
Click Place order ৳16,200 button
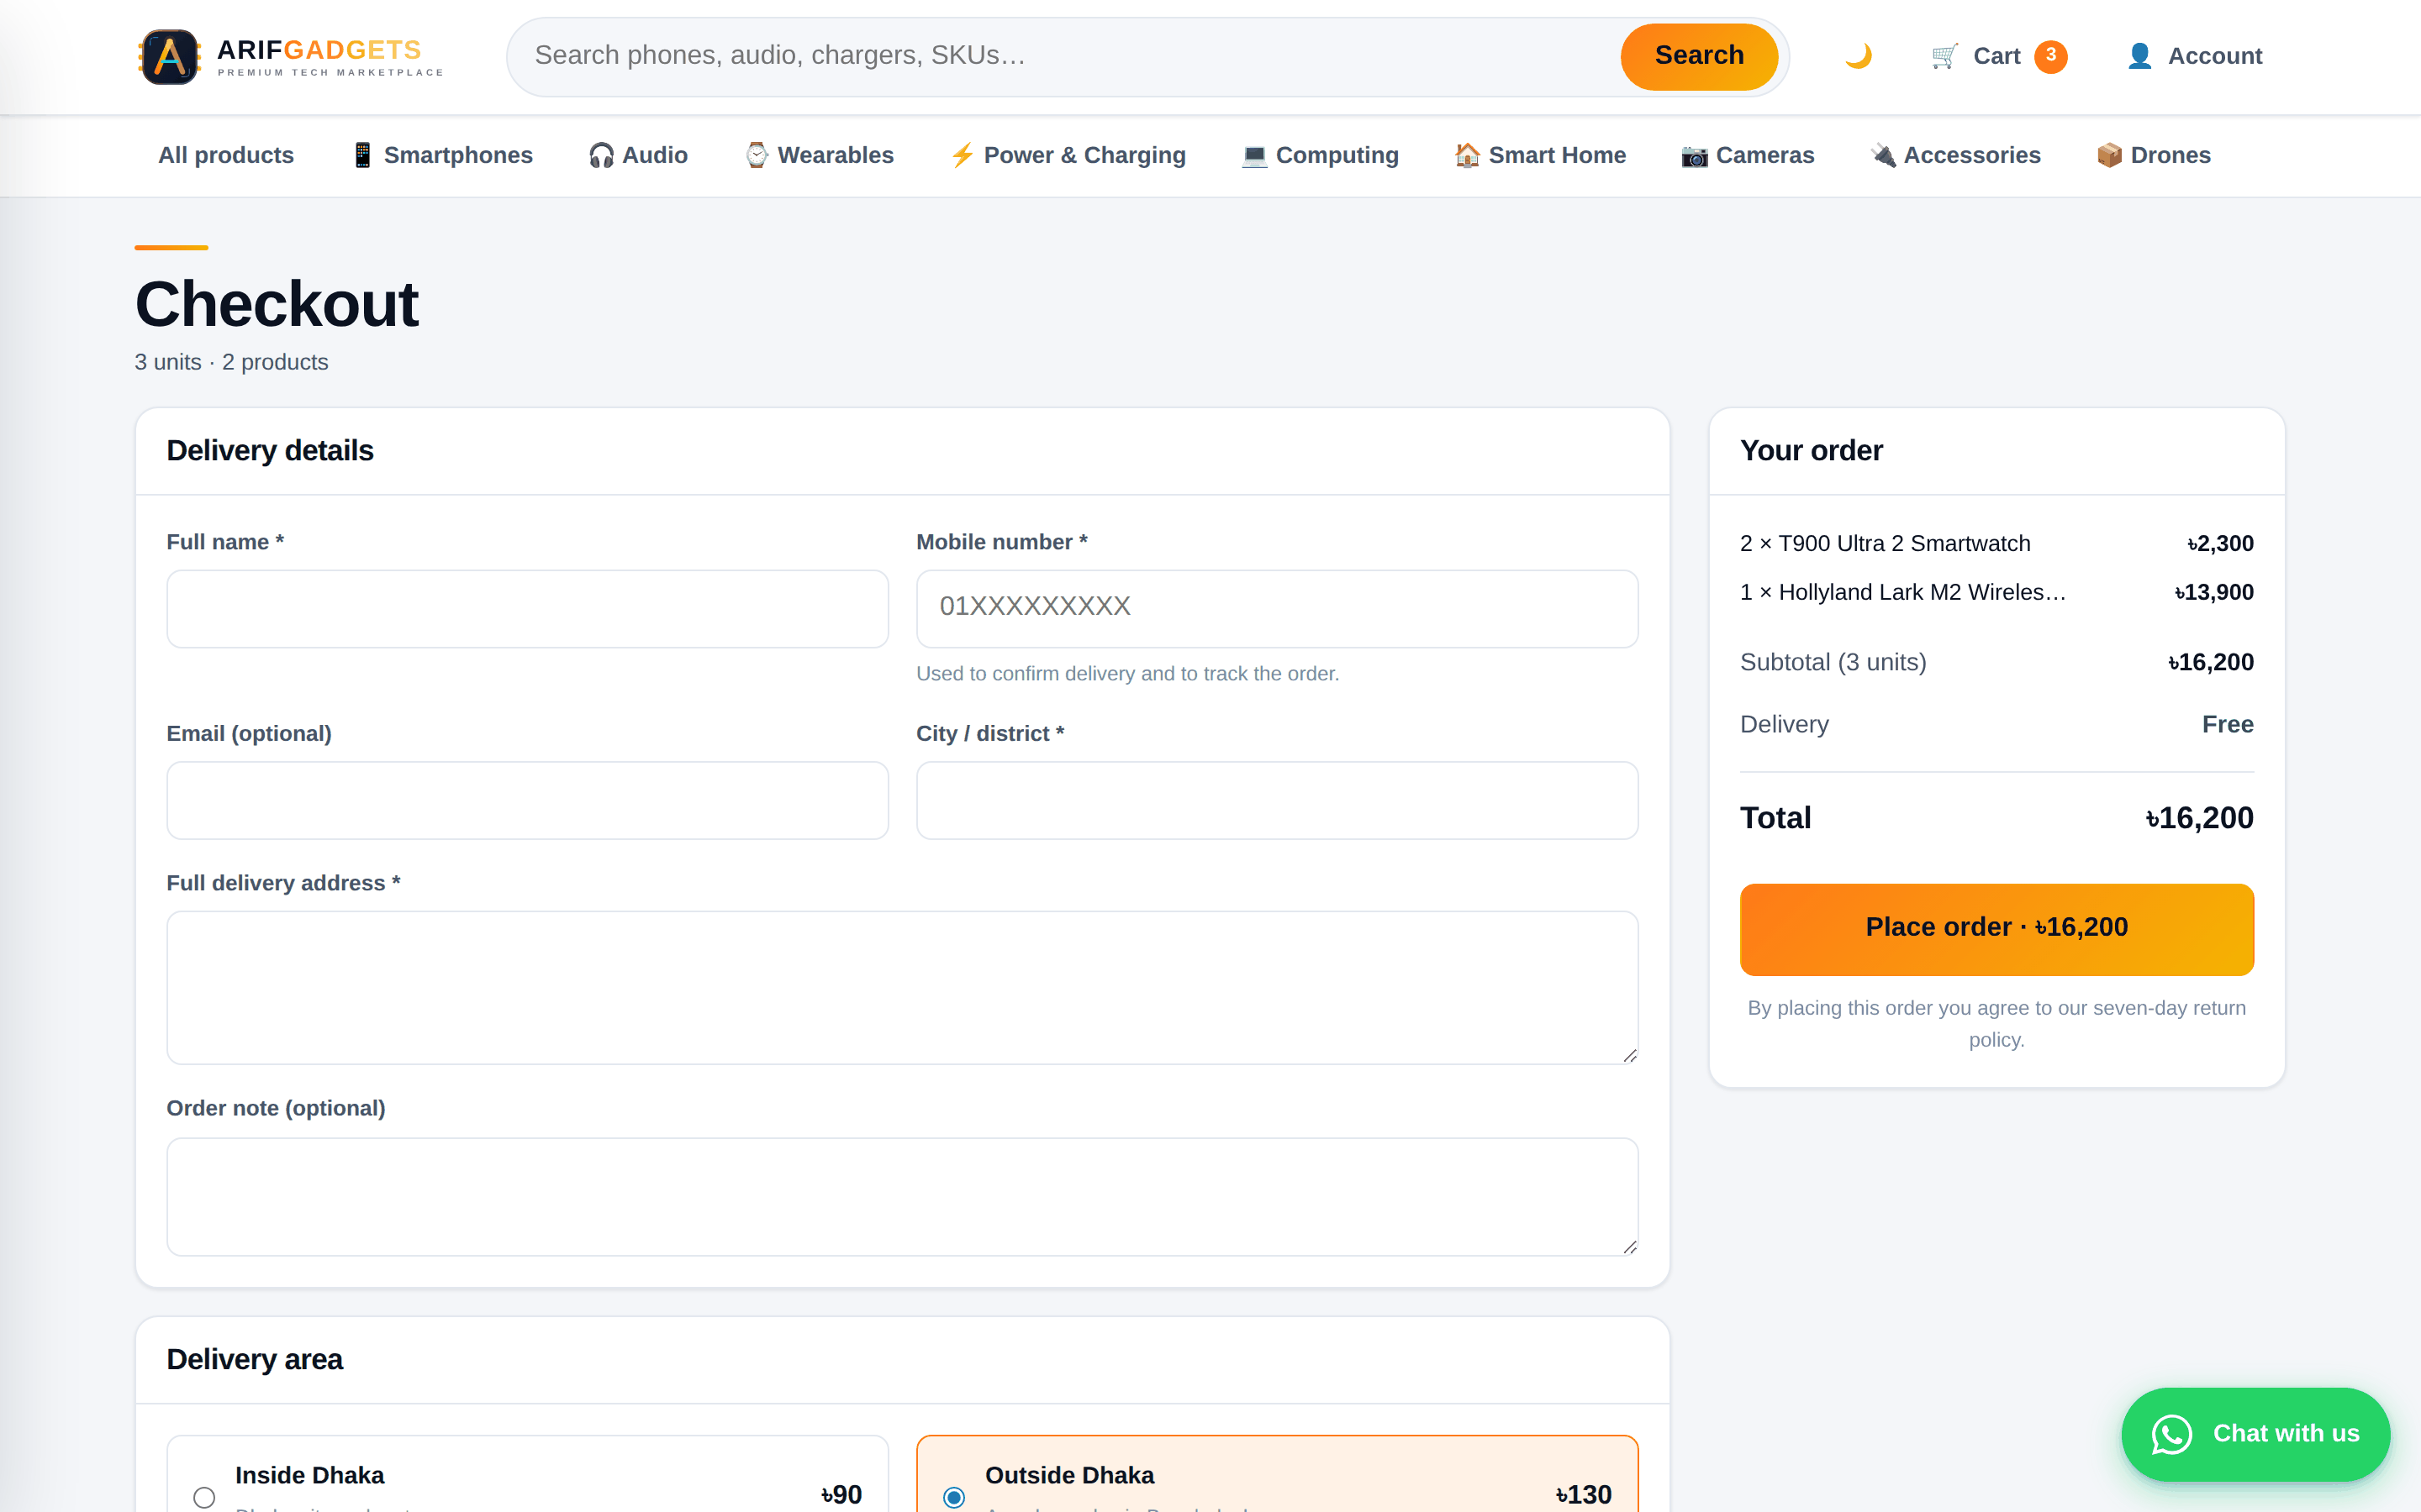(1996, 929)
